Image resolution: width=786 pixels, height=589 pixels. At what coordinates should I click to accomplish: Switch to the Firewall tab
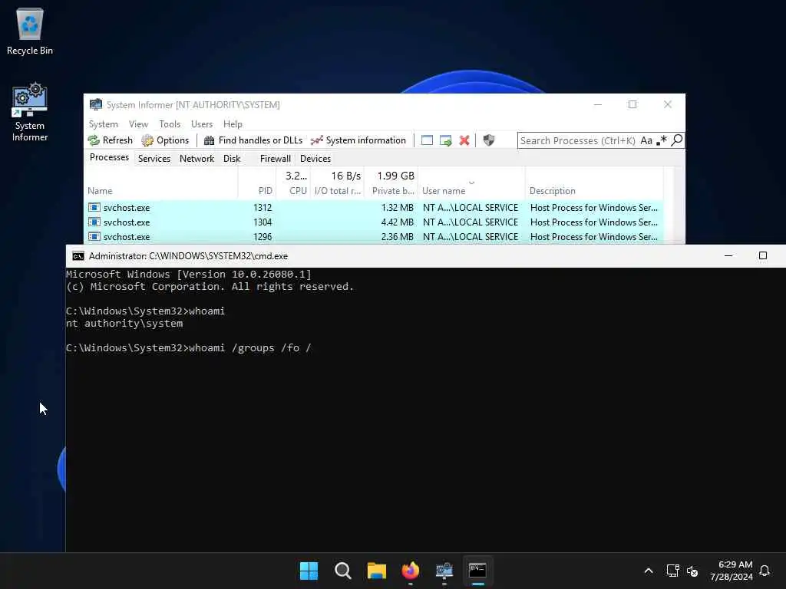[x=276, y=158]
